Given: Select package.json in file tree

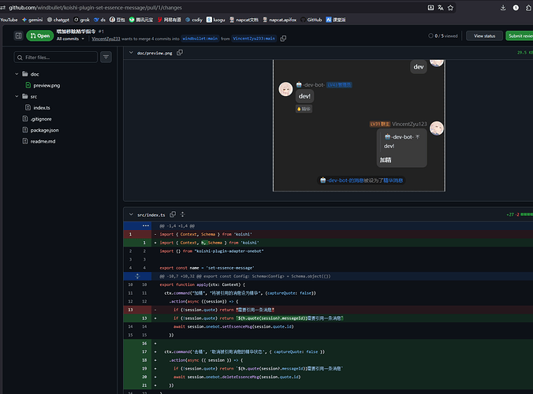Looking at the screenshot, I should pyautogui.click(x=44, y=130).
